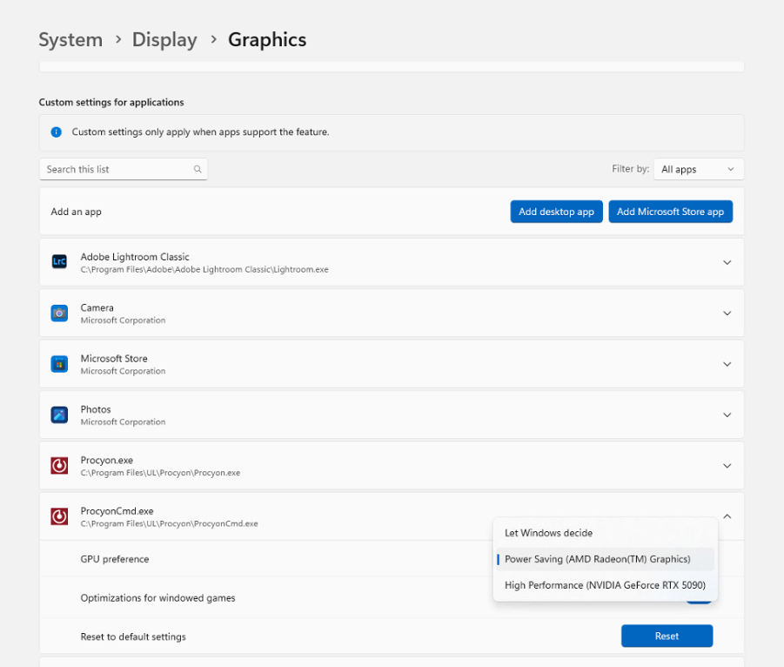Click the Procyon.exe app icon
This screenshot has width=784, height=667.
[59, 466]
